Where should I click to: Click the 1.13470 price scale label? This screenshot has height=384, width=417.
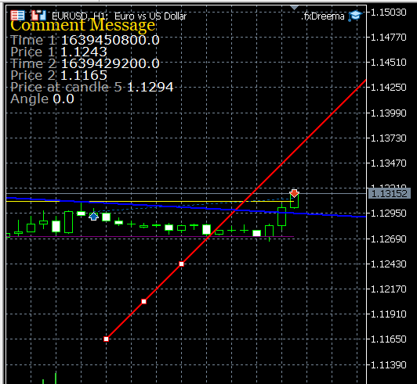pos(388,163)
